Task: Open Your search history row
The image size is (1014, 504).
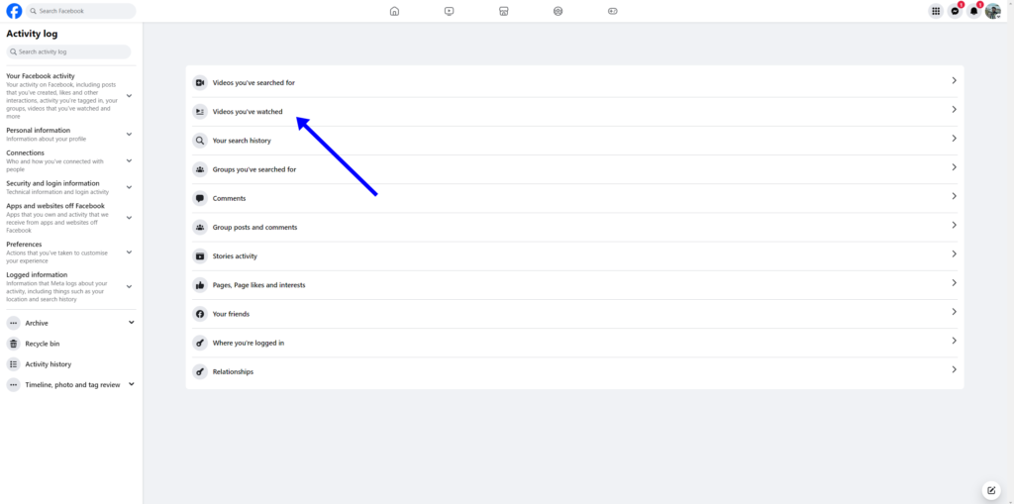Action: 242,141
